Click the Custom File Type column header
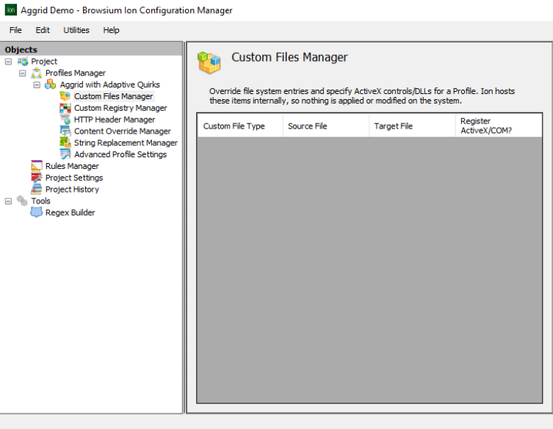The width and height of the screenshot is (553, 429). 240,126
